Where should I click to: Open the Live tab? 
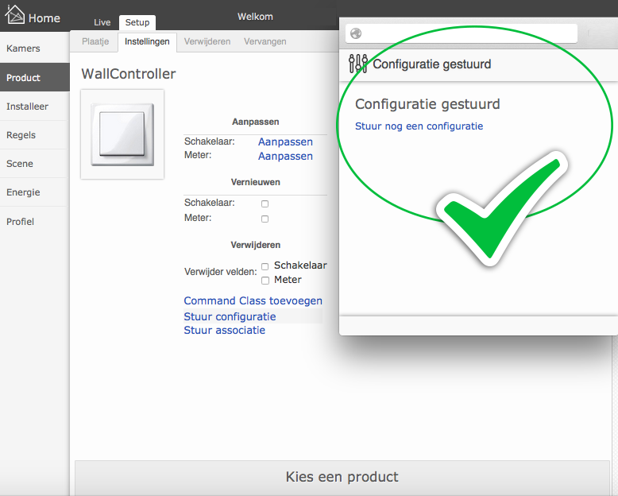(102, 22)
